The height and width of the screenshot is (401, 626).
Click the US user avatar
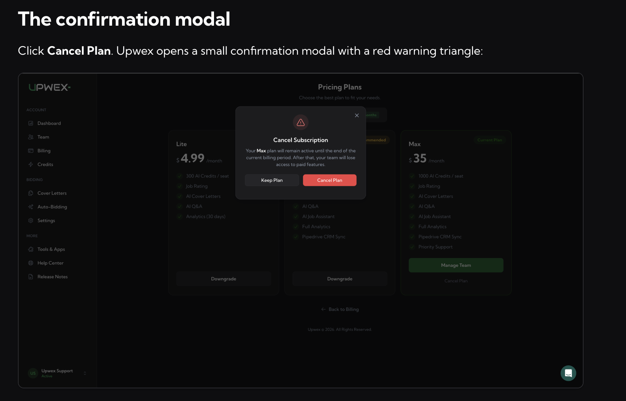[33, 373]
